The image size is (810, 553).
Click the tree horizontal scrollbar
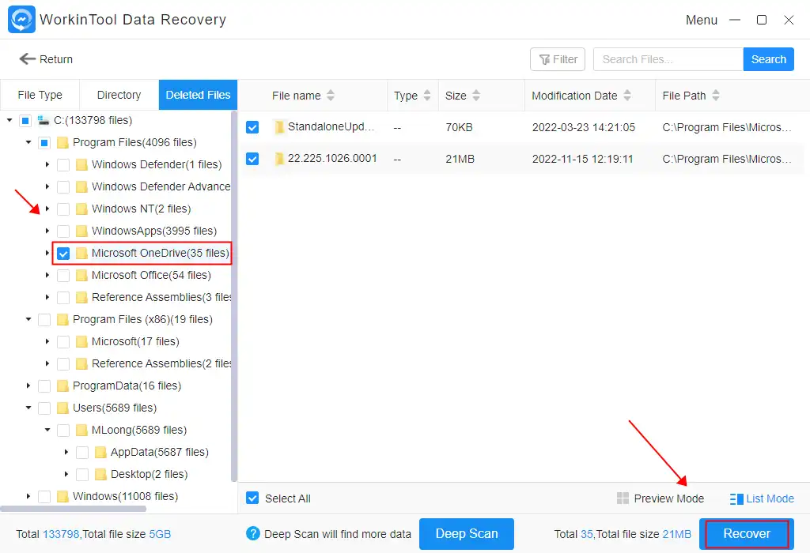tap(74, 509)
